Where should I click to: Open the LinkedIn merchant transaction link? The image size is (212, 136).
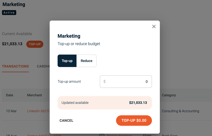39,111
